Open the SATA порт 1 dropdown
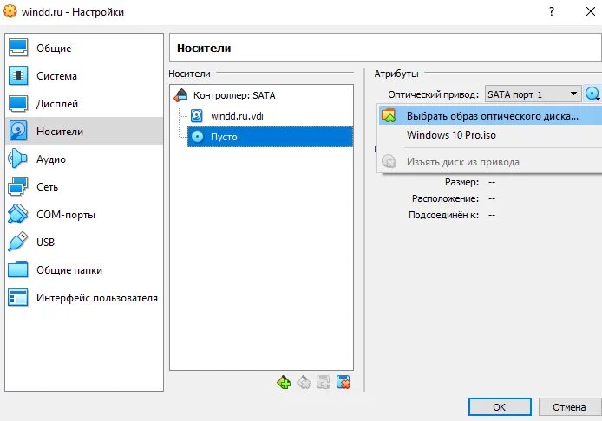Viewport: 602px width, 421px height. coord(533,94)
